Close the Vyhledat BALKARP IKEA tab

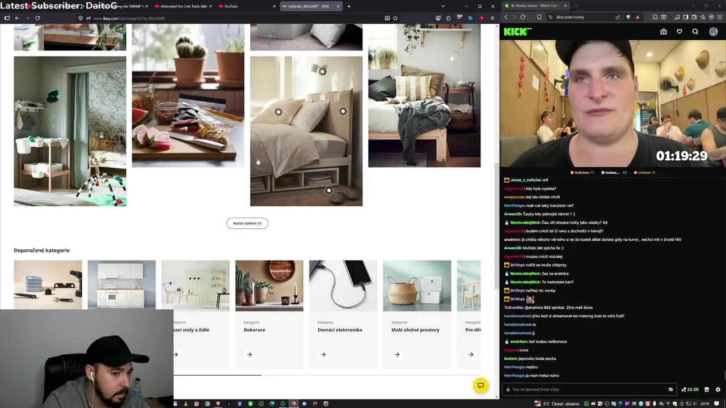pyautogui.click(x=338, y=6)
